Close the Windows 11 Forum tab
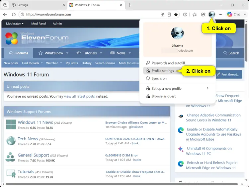This screenshot has width=249, height=187. 121,5
